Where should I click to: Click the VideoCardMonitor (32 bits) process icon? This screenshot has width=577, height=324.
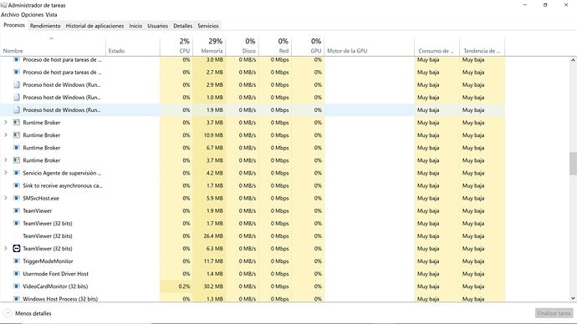(16, 286)
